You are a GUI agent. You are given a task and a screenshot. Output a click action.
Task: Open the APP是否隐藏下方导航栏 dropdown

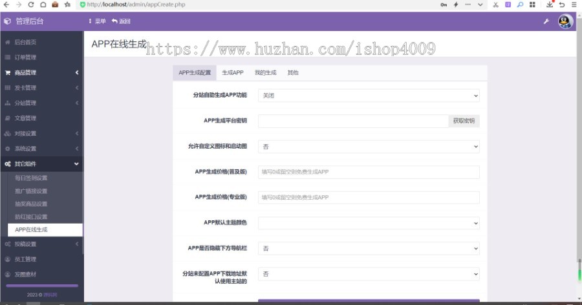pyautogui.click(x=369, y=248)
